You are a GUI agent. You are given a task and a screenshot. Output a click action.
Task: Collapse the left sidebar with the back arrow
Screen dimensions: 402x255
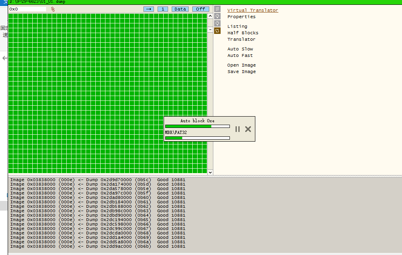point(4,58)
